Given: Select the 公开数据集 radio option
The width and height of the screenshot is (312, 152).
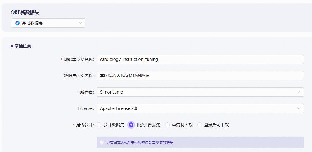Looking at the screenshot, I should point(99,125).
